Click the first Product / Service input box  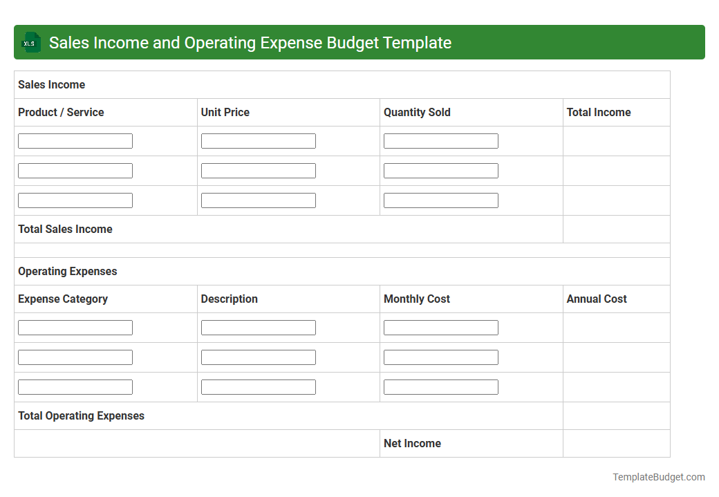point(75,140)
